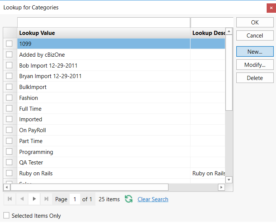Screen dimensions: 276x223
Task: Jump to last page arrow
Action: pos(46,199)
